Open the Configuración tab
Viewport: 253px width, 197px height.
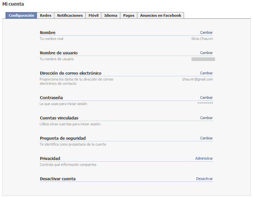tap(21, 15)
